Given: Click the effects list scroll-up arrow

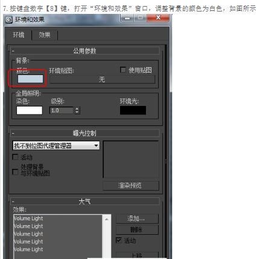Looking at the screenshot, I should pos(107,219).
